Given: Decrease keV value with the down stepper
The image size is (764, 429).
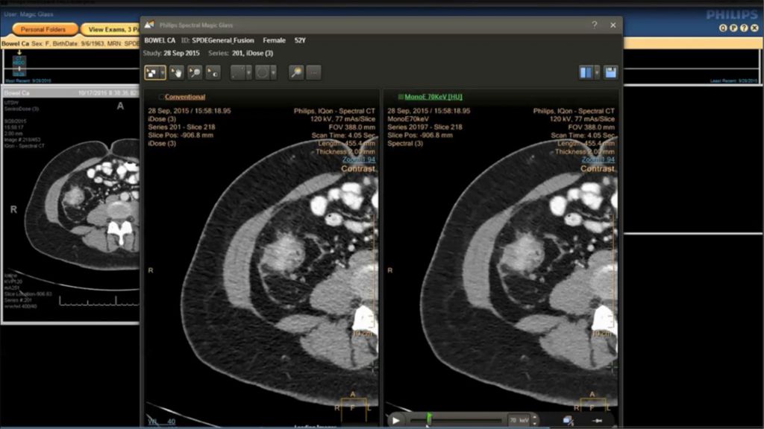Looking at the screenshot, I should (x=534, y=423).
